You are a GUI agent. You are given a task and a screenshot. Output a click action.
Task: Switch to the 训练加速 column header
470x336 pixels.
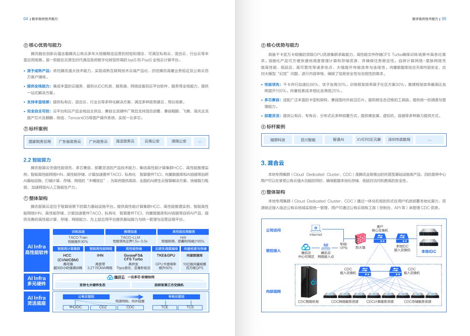(x=79, y=231)
